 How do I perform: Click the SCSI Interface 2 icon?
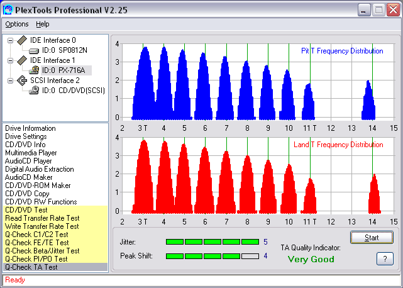[x=22, y=80]
